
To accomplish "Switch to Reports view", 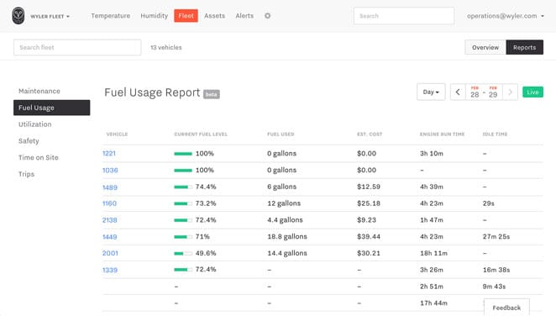I will point(524,48).
